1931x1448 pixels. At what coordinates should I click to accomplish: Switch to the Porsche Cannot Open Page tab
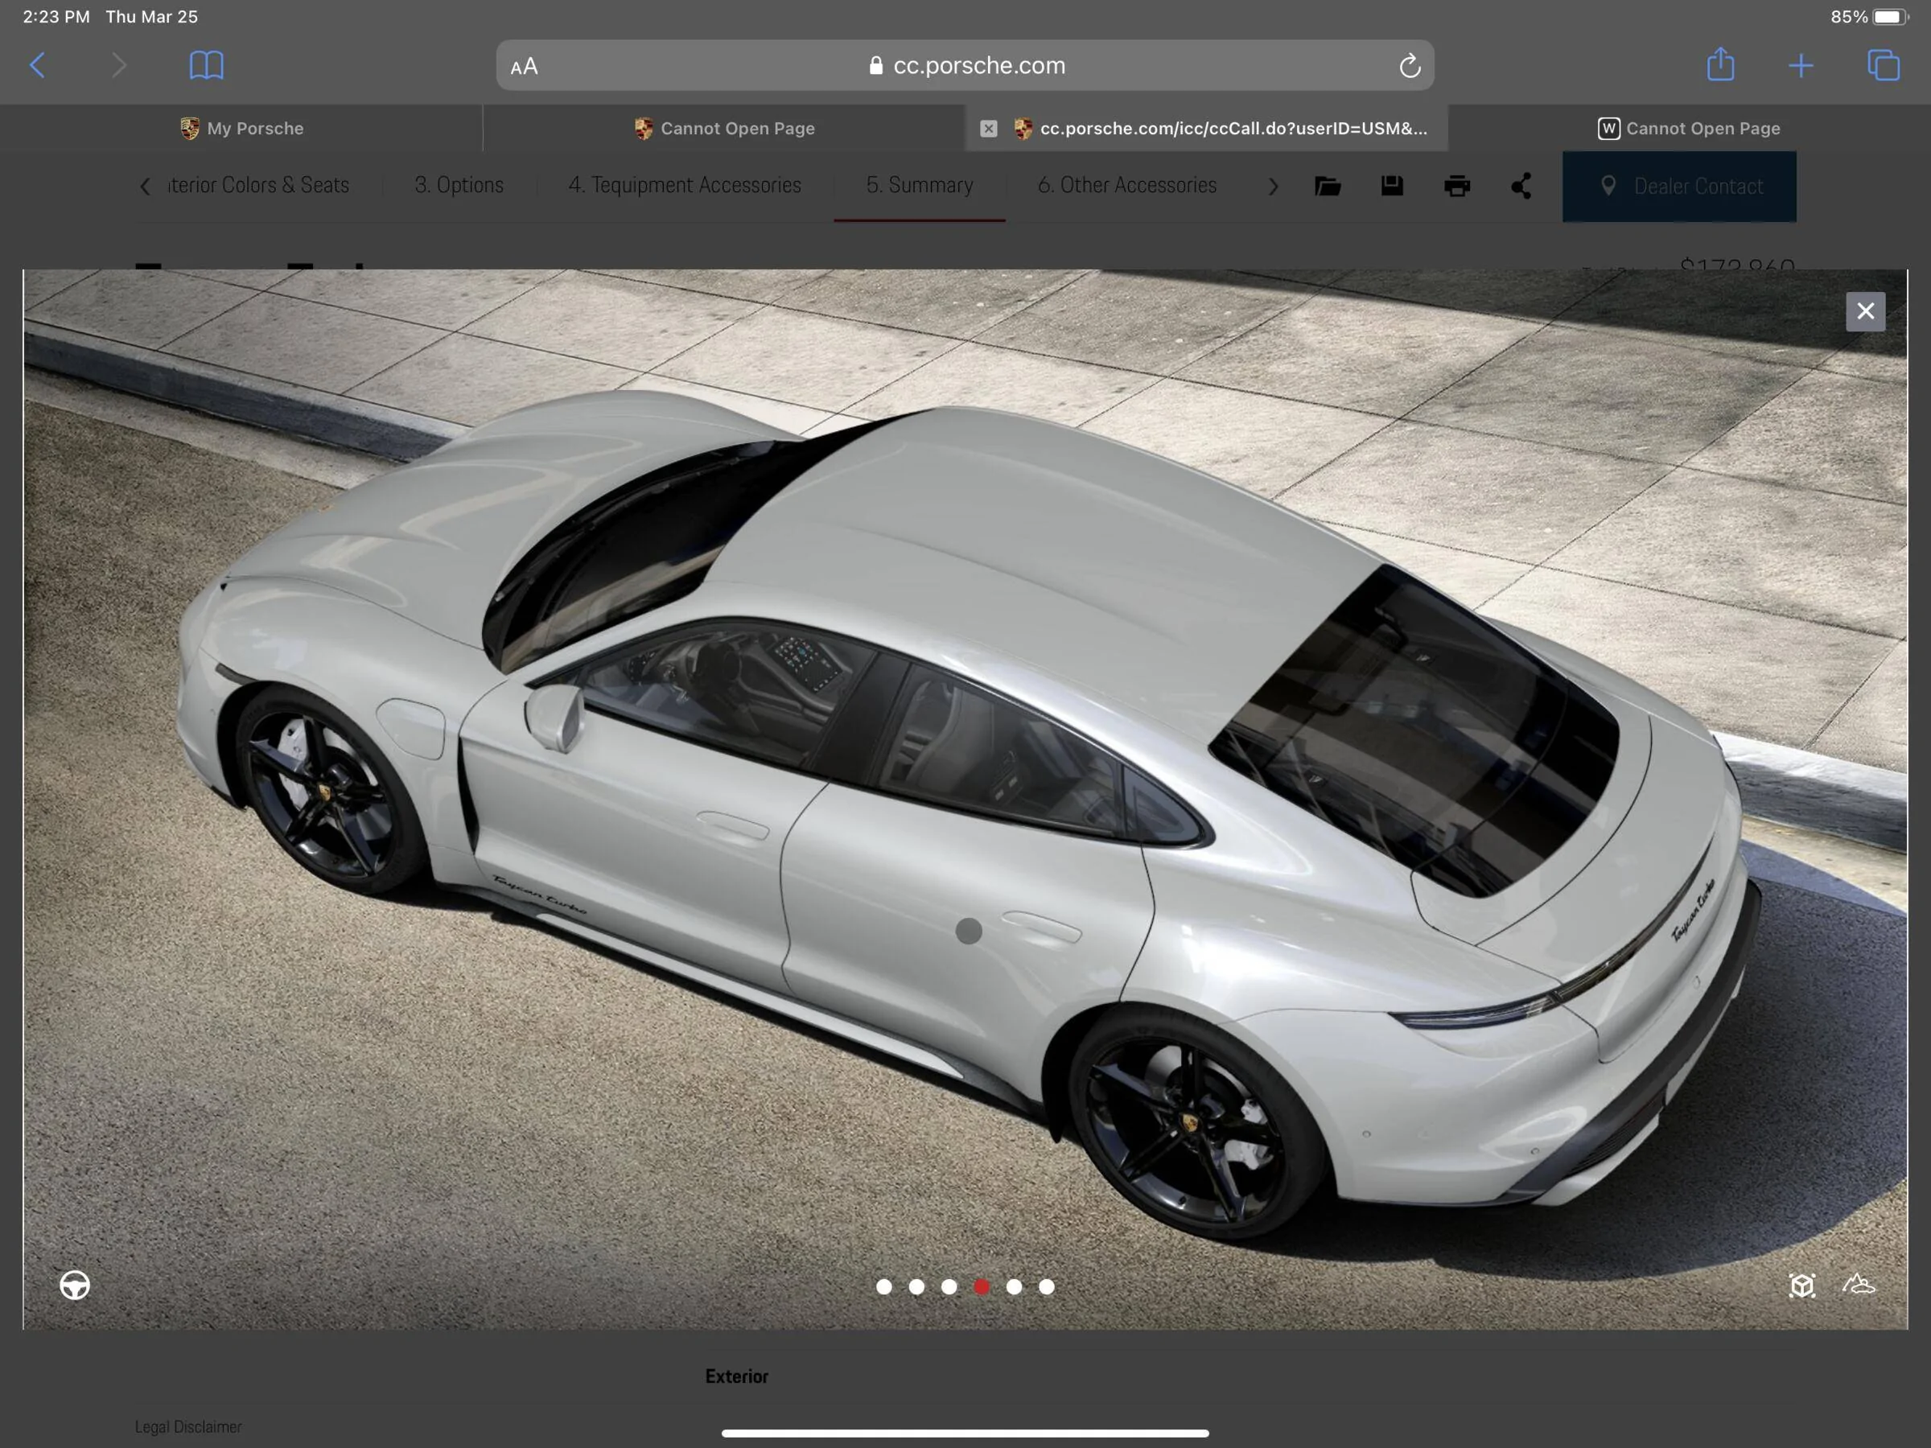point(723,128)
